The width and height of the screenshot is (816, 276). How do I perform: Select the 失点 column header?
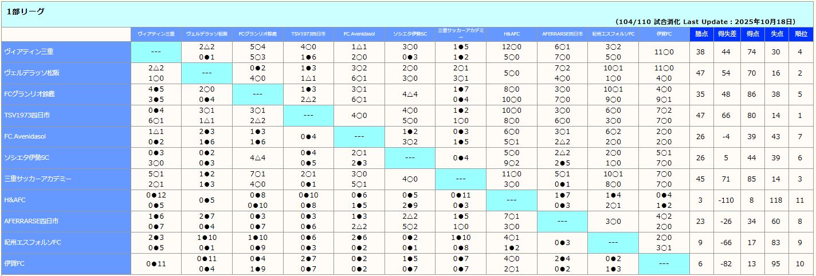tap(776, 34)
